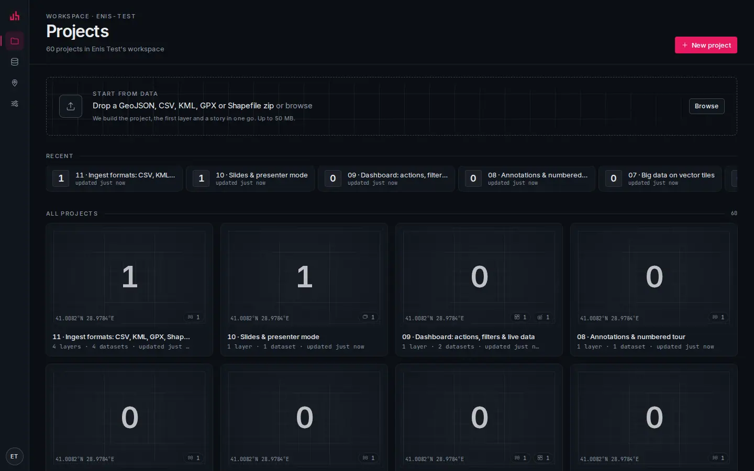Open recent item 11 · Ingest formats: CSV, KML...
The height and width of the screenshot is (471, 754).
click(x=114, y=178)
